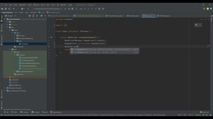Viewport: 213px width, 119px height.
Task: Unfold the collapsed import block
Action: 65,25
